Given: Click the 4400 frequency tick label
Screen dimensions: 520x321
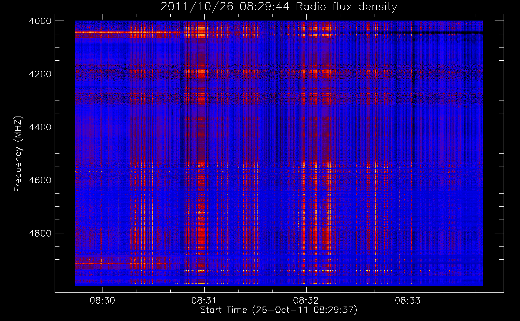Looking at the screenshot, I should pyautogui.click(x=40, y=127).
